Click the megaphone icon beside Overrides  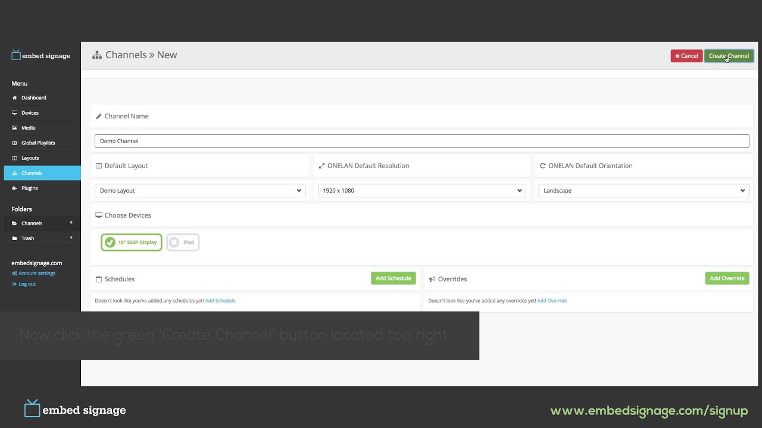coord(432,279)
